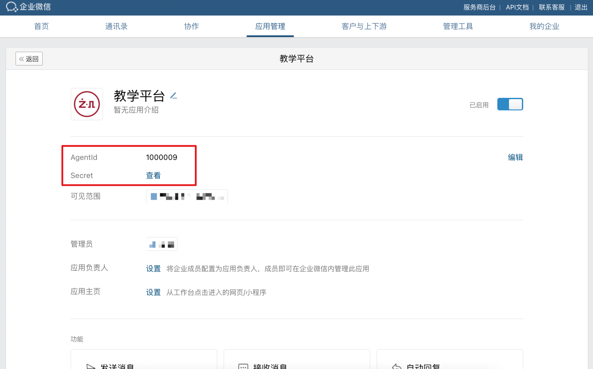Click the 管理员 label
593x369 pixels.
coord(81,244)
